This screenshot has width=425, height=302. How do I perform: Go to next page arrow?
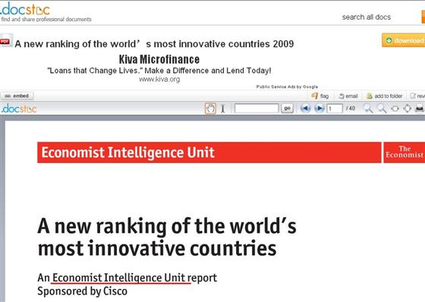(x=320, y=109)
